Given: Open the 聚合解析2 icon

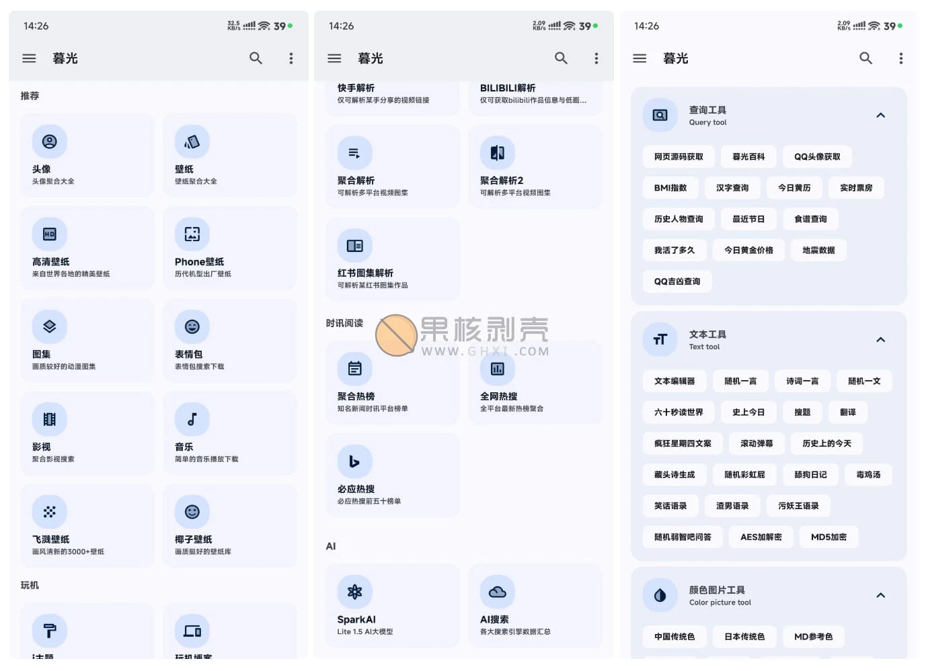Looking at the screenshot, I should [x=498, y=153].
